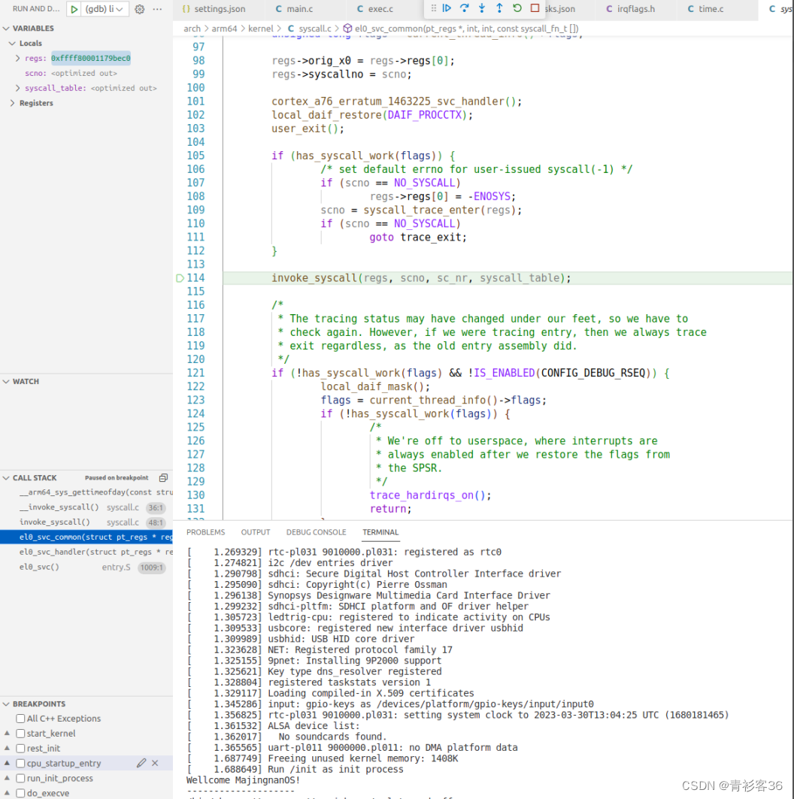Switch to the DEBUG CONSOLE tab
Viewport: 794px width, 799px height.
coord(316,532)
